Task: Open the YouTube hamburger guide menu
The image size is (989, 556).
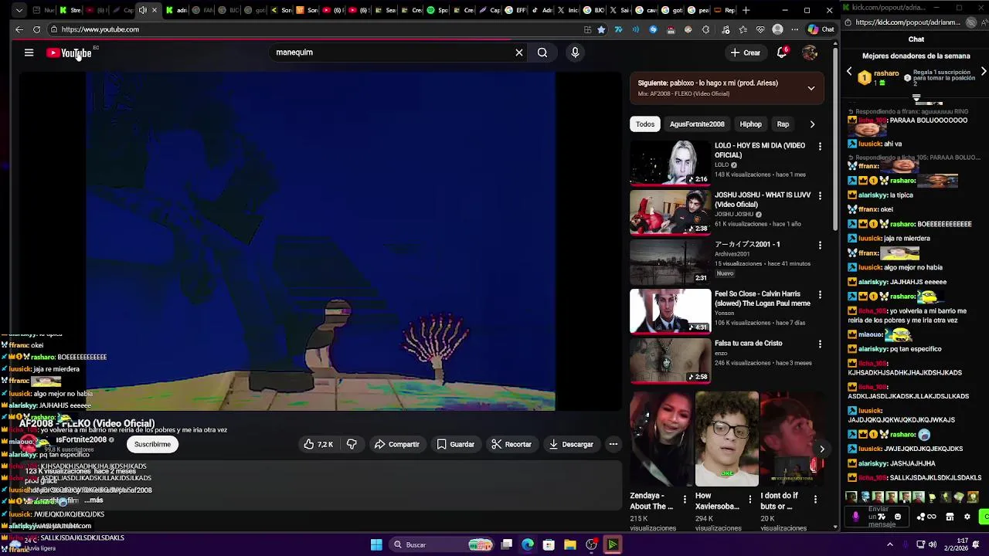Action: coord(29,53)
